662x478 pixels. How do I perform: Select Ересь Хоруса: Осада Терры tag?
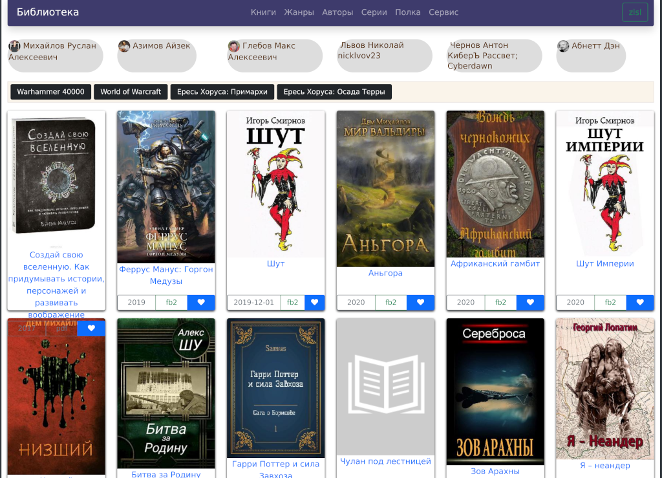(334, 92)
